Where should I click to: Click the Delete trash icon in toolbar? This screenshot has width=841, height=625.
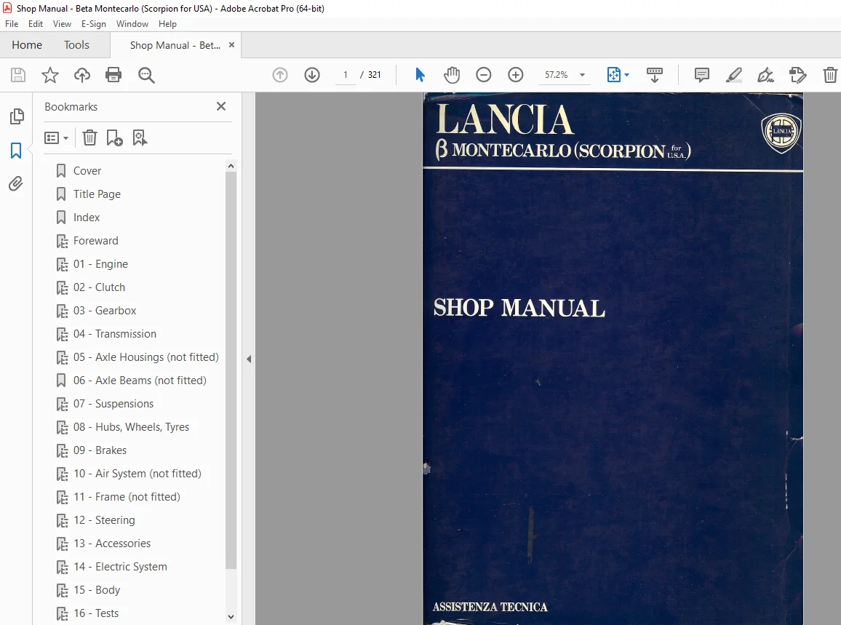click(830, 75)
